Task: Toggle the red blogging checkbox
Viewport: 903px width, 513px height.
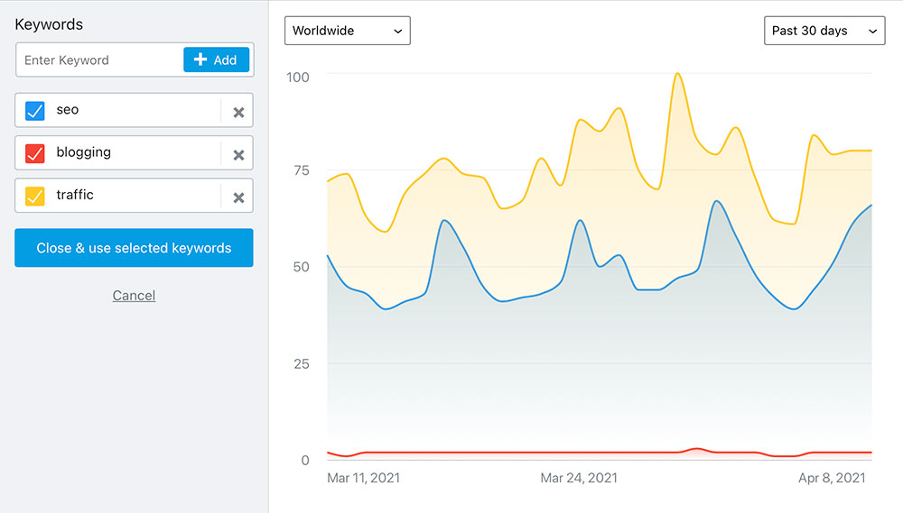Action: point(34,153)
